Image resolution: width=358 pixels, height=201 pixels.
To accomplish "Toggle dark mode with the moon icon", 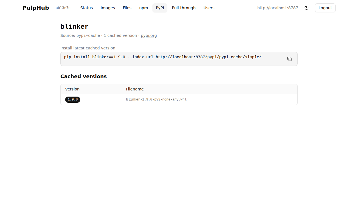I will point(307,8).
